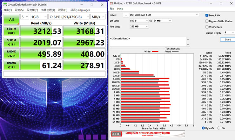This screenshot has width=235, height=140.
Task: Run SEQ1M Q8T1 test
Action: click(11, 31)
